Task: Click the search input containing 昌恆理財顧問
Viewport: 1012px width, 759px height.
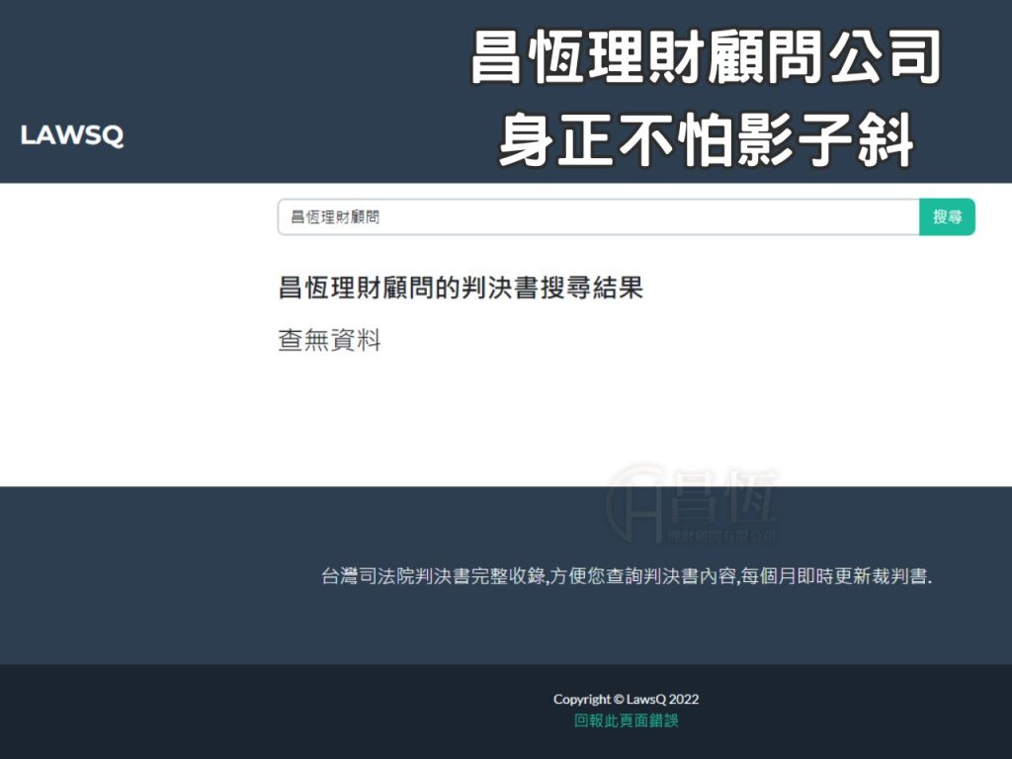Action: click(x=598, y=216)
